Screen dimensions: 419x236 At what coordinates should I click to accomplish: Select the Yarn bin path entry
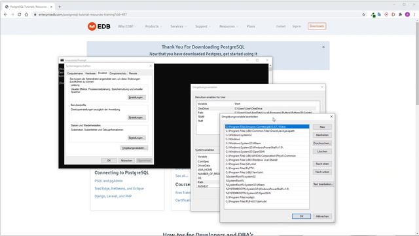pyautogui.click(x=267, y=172)
